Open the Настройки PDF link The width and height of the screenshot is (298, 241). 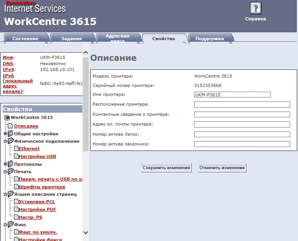pyautogui.click(x=37, y=209)
